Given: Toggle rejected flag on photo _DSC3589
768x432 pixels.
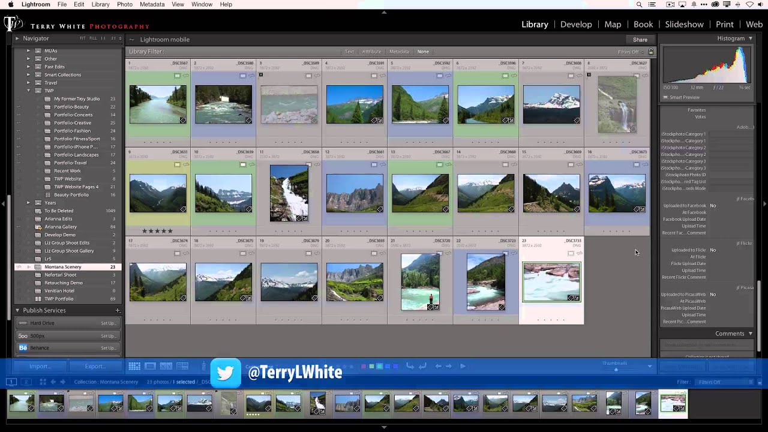Looking at the screenshot, I should point(261,75).
